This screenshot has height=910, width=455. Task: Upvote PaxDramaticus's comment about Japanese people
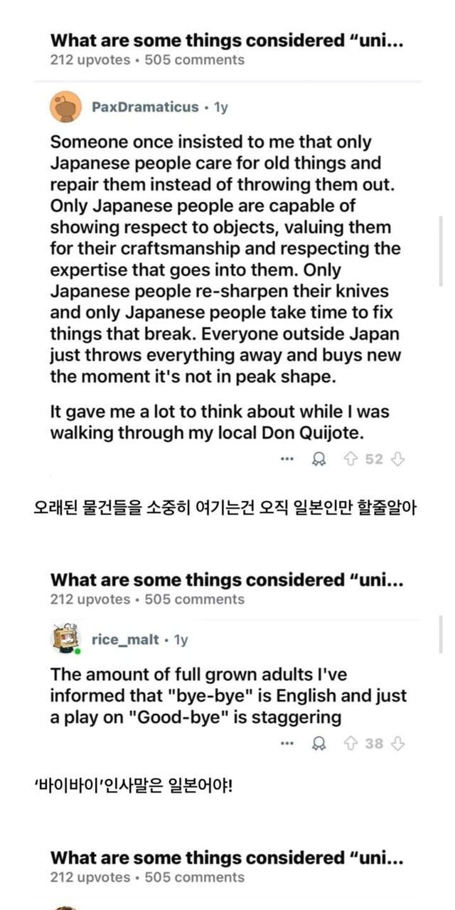350,459
